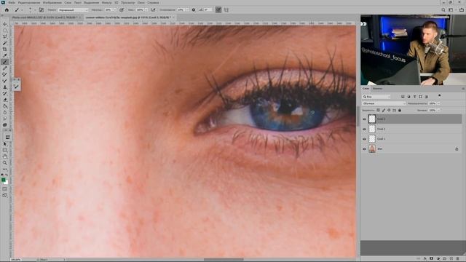Toggle lock all padlock in Layers
The height and width of the screenshot is (262, 466).
[400, 110]
